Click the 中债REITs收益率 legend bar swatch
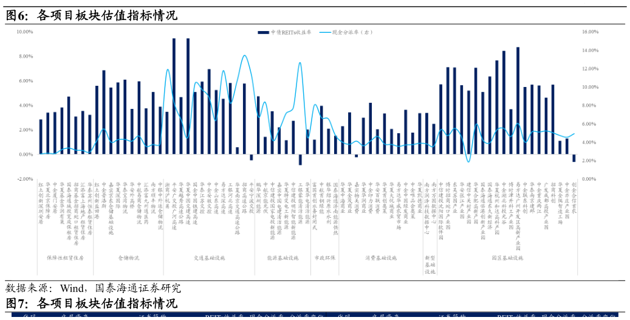The width and height of the screenshot is (630, 320). (x=263, y=32)
